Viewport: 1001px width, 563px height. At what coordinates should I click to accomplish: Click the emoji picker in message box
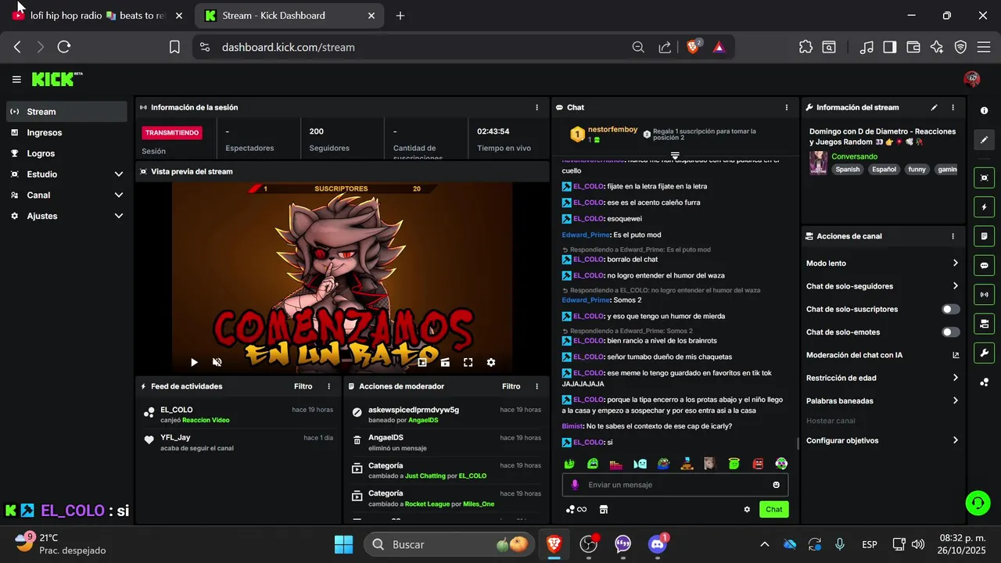point(777,485)
